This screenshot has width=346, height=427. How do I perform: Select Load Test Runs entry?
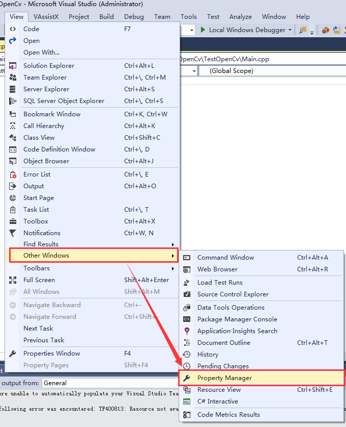[x=262, y=283]
